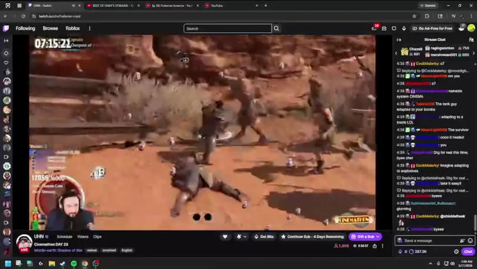Click Go Ad-Free for Free
Screen dimensions: 477x269
click(432, 28)
